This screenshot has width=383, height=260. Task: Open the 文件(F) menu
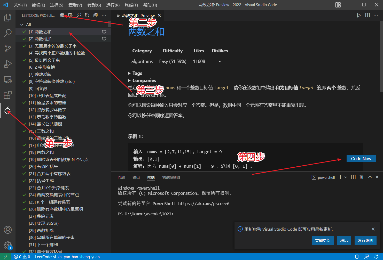coord(20,5)
